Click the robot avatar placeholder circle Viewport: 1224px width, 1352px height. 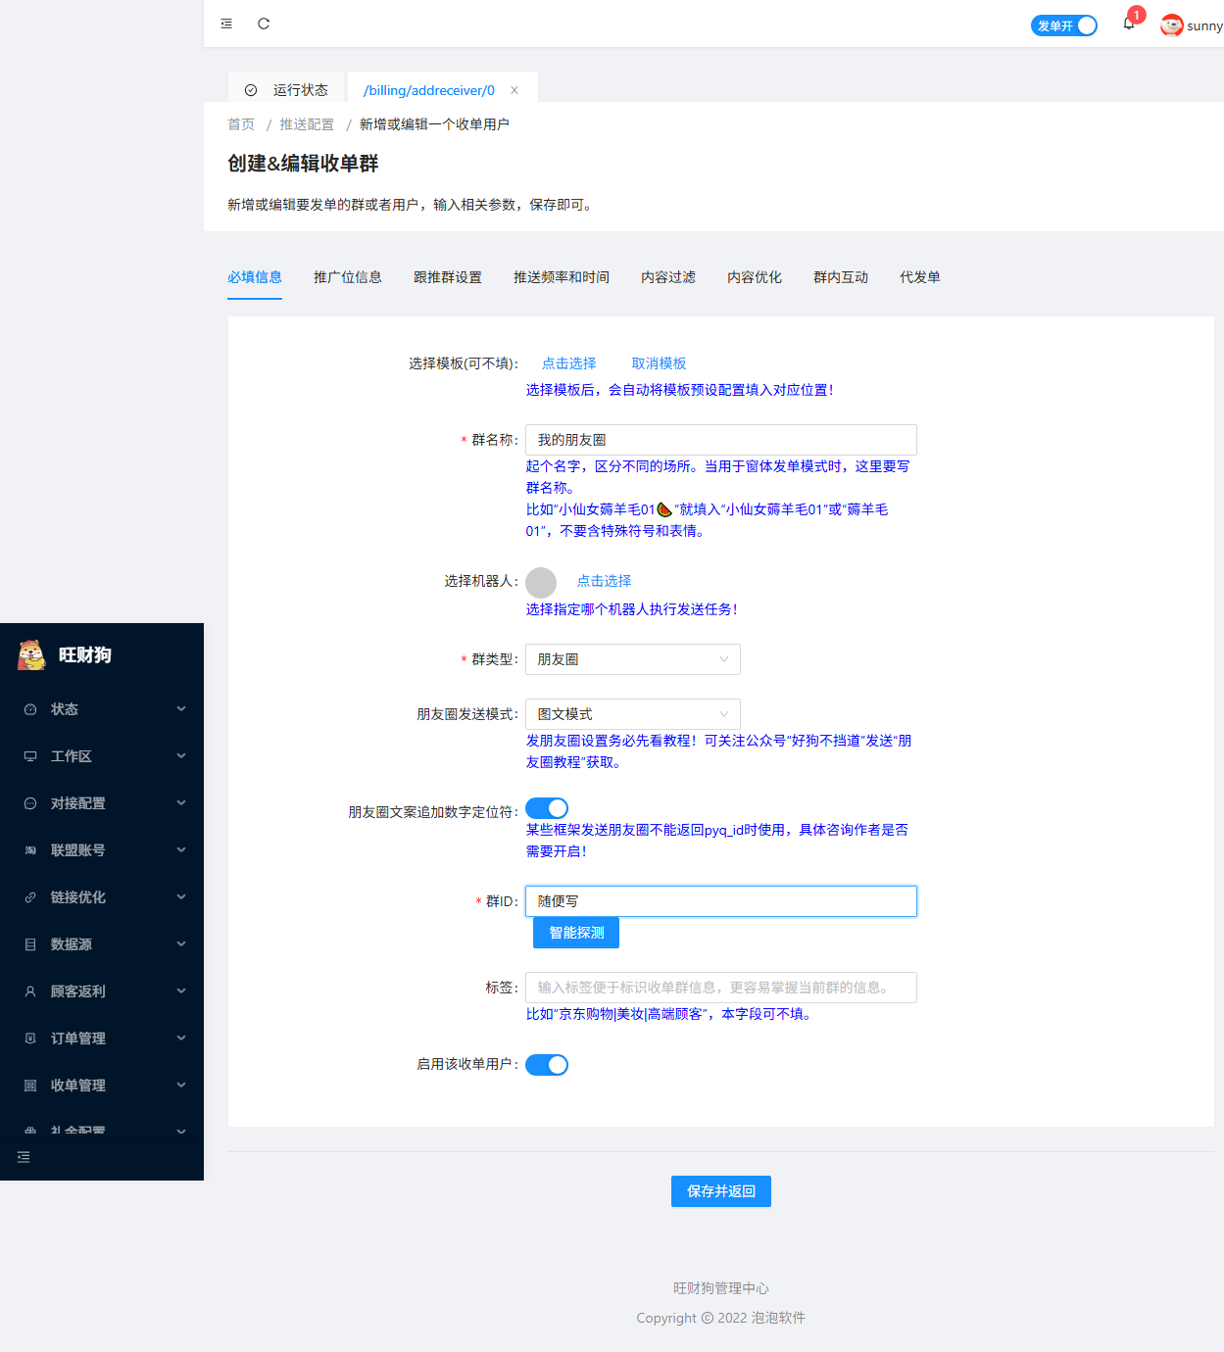tap(541, 582)
